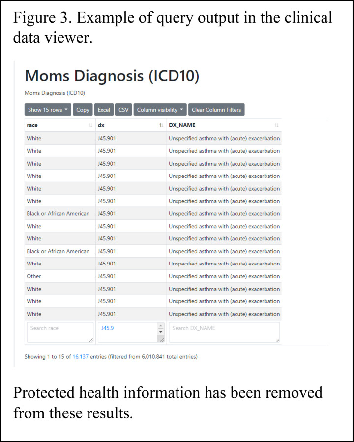Viewport: 354px width, 442px height.
Task: Grab resize handle of Search DX_NAME box
Action: pos(277,340)
